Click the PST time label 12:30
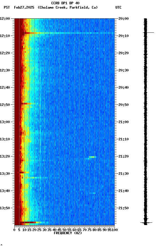 tap(5, 70)
